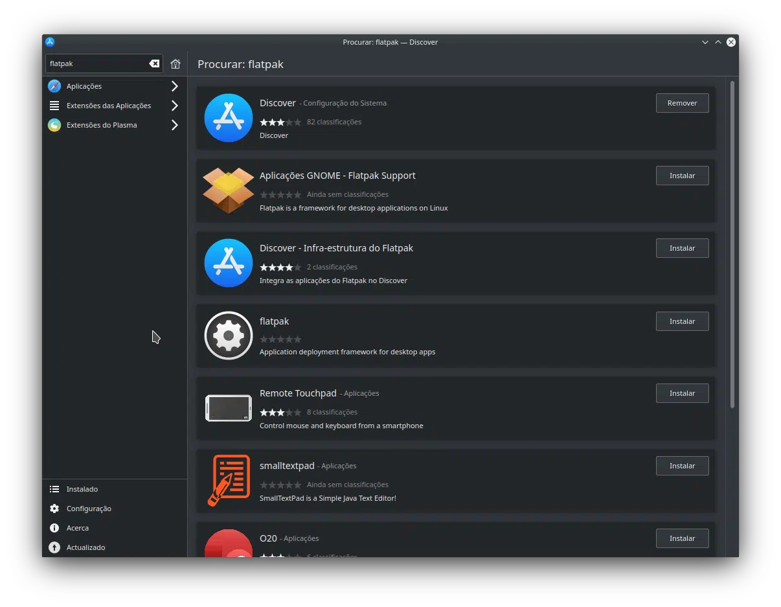Expand Extensões das Aplicações arrow
This screenshot has height=607, width=781.
[174, 106]
